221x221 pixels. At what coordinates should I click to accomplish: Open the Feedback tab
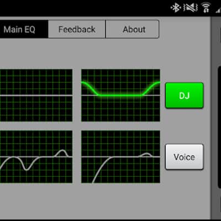77,29
